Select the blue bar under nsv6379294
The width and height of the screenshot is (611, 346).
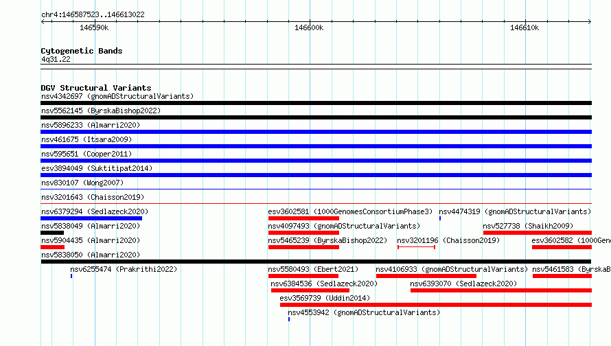click(91, 218)
